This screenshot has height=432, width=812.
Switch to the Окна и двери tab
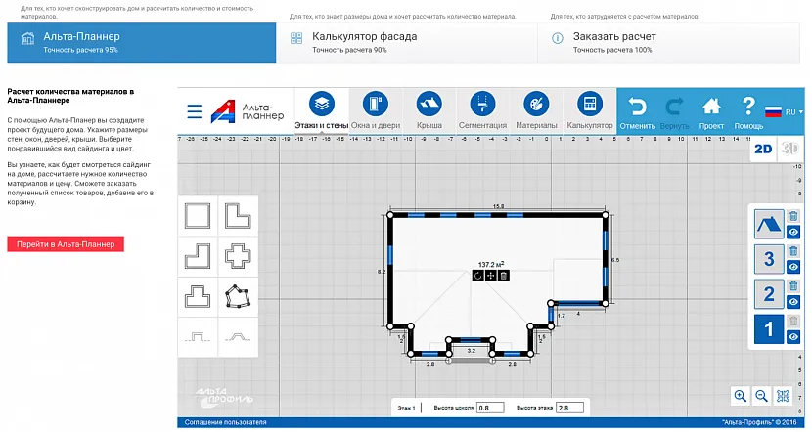tap(375, 110)
